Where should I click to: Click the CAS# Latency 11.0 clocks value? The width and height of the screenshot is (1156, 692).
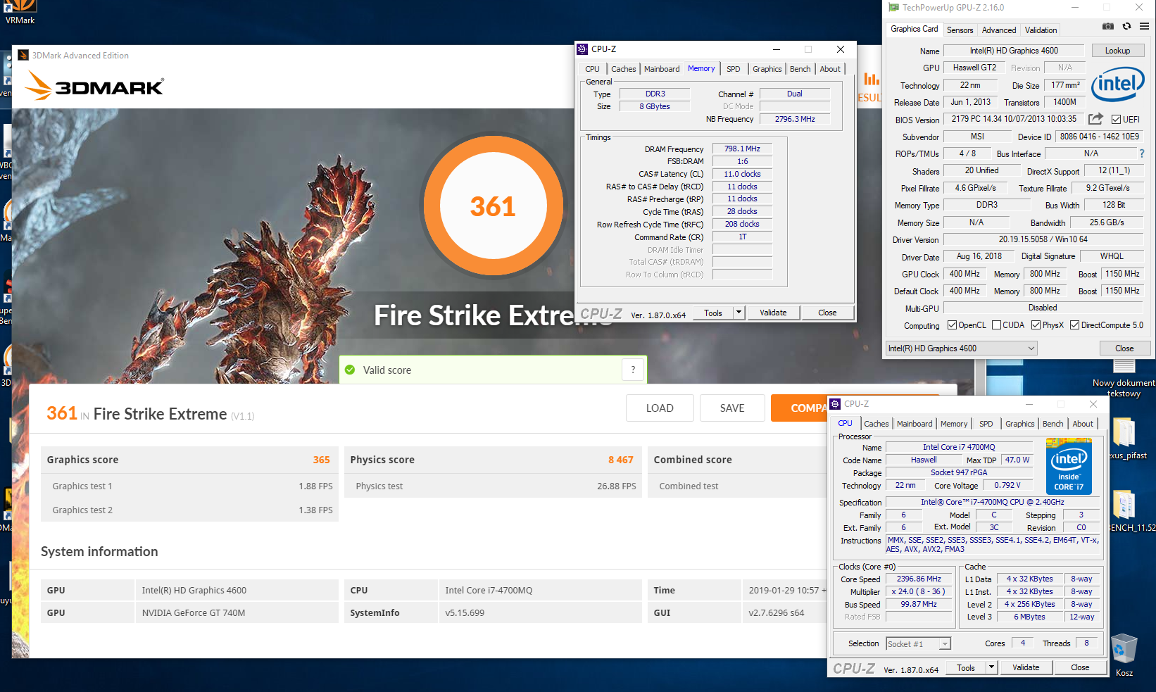[742, 174]
